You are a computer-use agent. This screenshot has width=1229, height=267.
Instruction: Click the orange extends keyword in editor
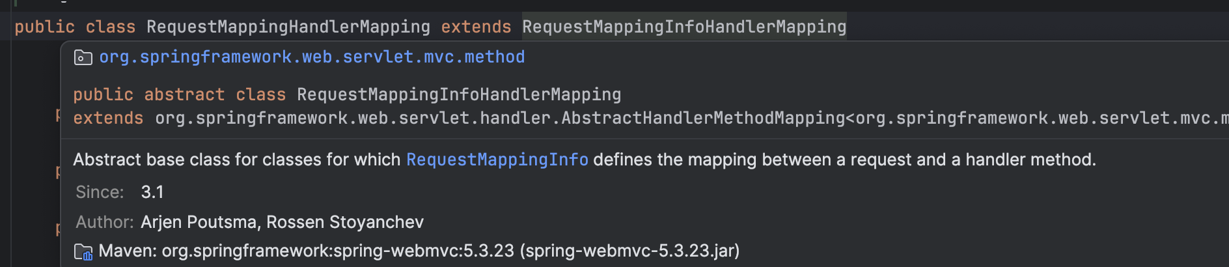coord(476,27)
